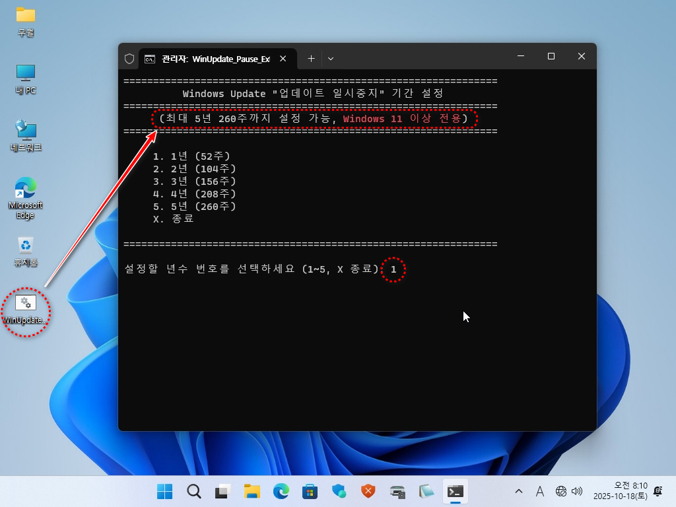Click the "X. 종료" option line
676x507 pixels.
pos(174,219)
